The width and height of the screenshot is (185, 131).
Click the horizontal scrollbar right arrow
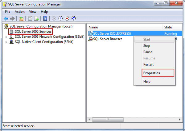coord(180,119)
